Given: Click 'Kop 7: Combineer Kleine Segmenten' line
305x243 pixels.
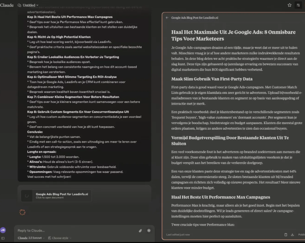Looking at the screenshot, I should tap(73, 97).
